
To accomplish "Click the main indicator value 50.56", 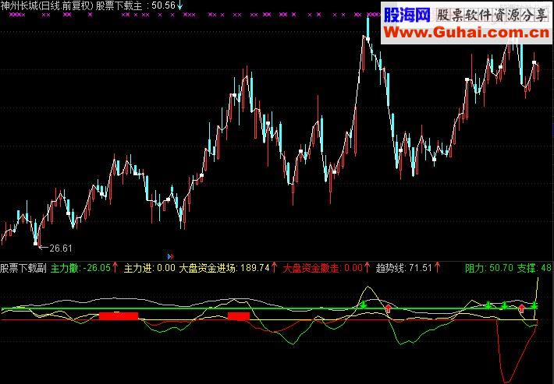I will click(163, 5).
